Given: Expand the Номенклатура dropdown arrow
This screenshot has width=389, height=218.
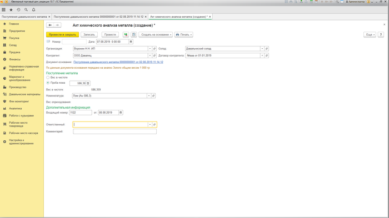Looking at the screenshot, I should [x=149, y=95].
